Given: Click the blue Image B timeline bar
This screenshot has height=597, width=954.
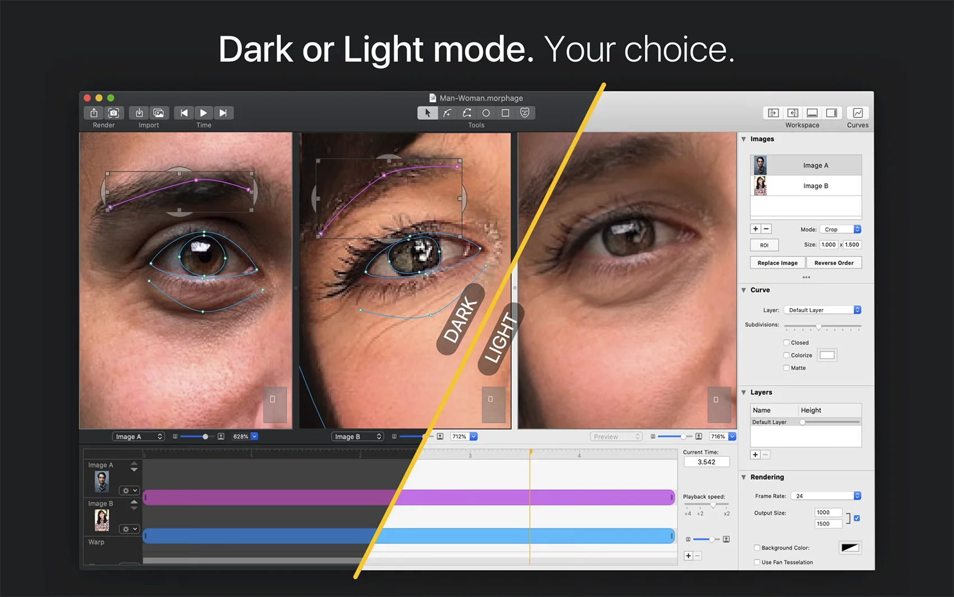Looking at the screenshot, I should tap(409, 536).
